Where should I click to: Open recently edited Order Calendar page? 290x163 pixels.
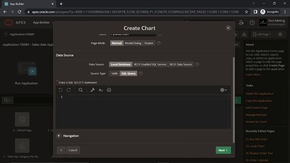click(257, 160)
